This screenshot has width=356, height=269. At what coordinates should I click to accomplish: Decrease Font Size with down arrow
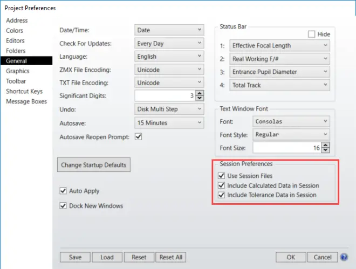pyautogui.click(x=326, y=150)
